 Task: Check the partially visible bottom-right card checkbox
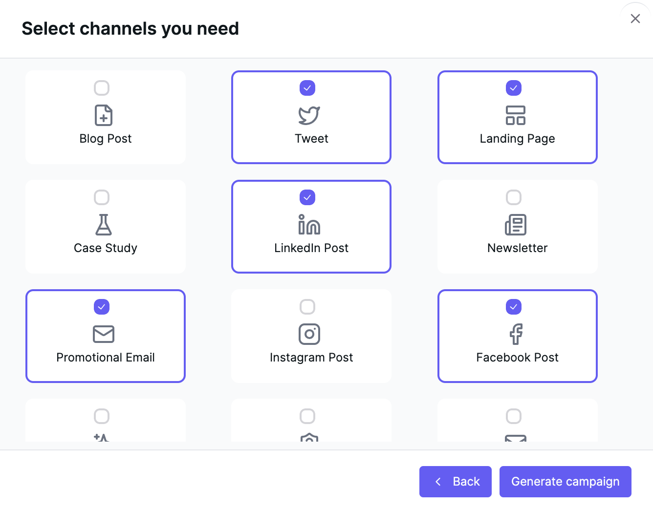(x=514, y=416)
